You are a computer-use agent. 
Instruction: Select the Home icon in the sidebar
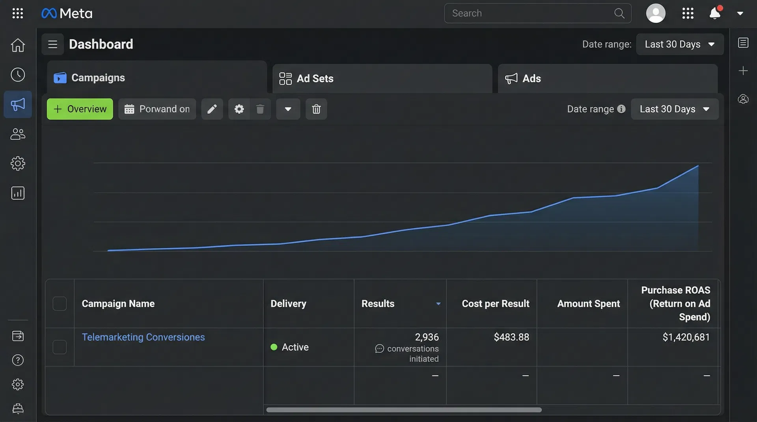(18, 45)
